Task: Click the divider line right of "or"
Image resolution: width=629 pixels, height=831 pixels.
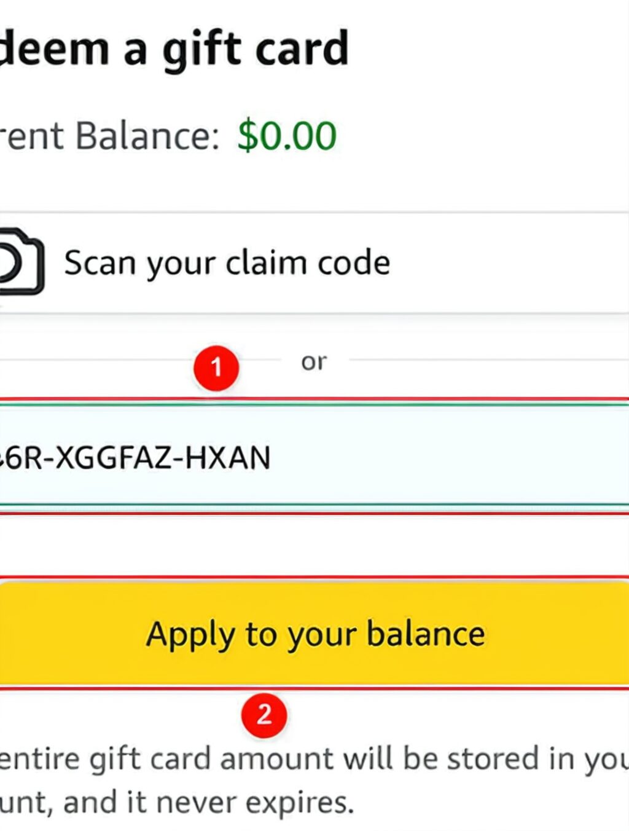Action: tap(489, 360)
